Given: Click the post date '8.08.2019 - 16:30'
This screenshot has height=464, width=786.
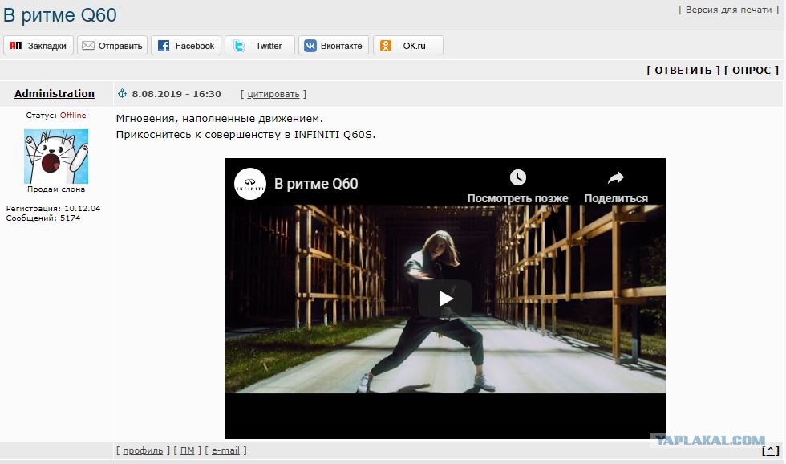Looking at the screenshot, I should (176, 94).
